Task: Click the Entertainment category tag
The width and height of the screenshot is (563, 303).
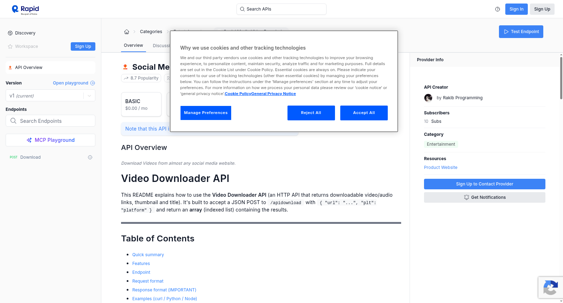Action: point(441,144)
